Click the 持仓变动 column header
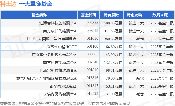Image resolution: width=175 pixels, height=106 pixels. click(x=134, y=15)
